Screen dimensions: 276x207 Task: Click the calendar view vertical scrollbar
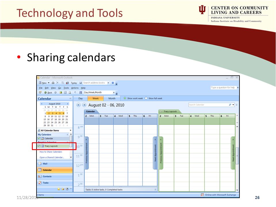point(237,156)
